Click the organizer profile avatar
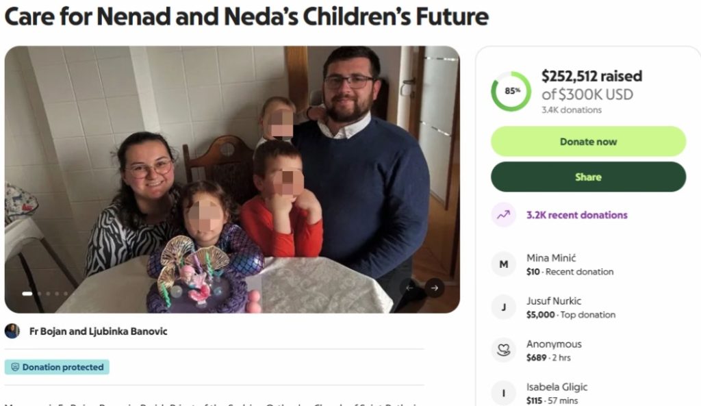The image size is (701, 406). (x=12, y=331)
